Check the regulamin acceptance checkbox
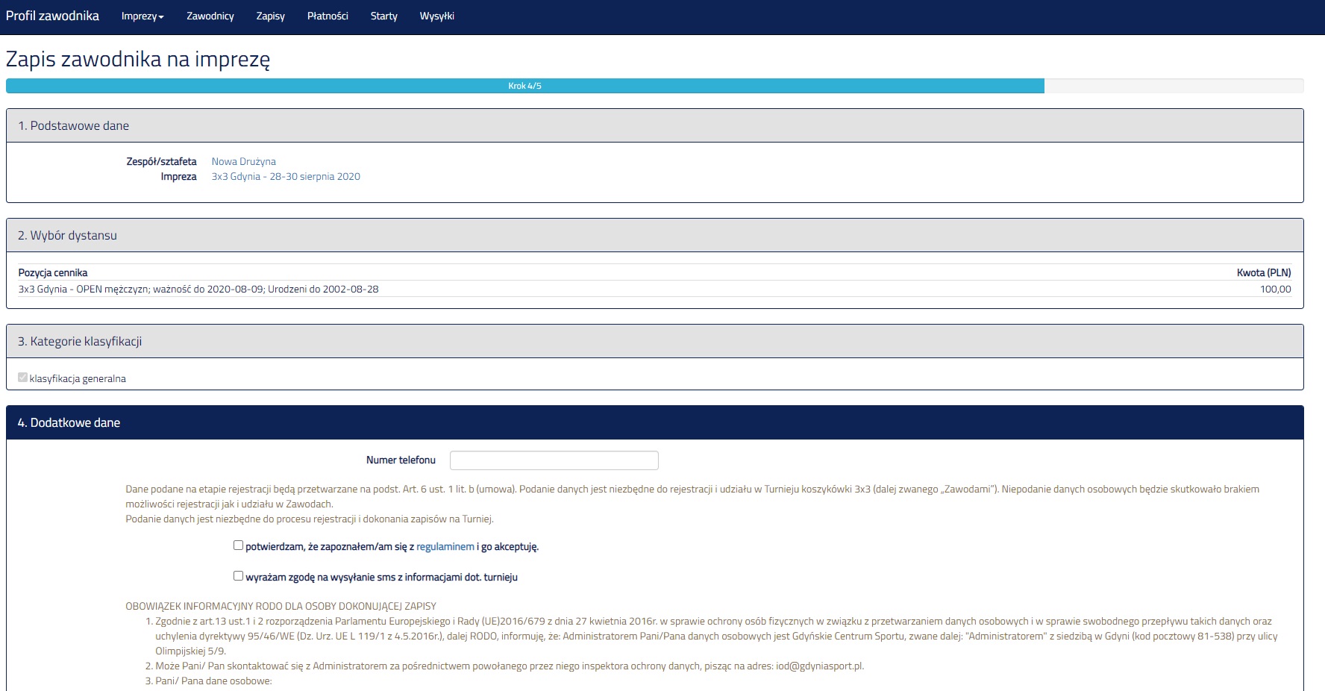The height and width of the screenshot is (691, 1325). coord(238,545)
